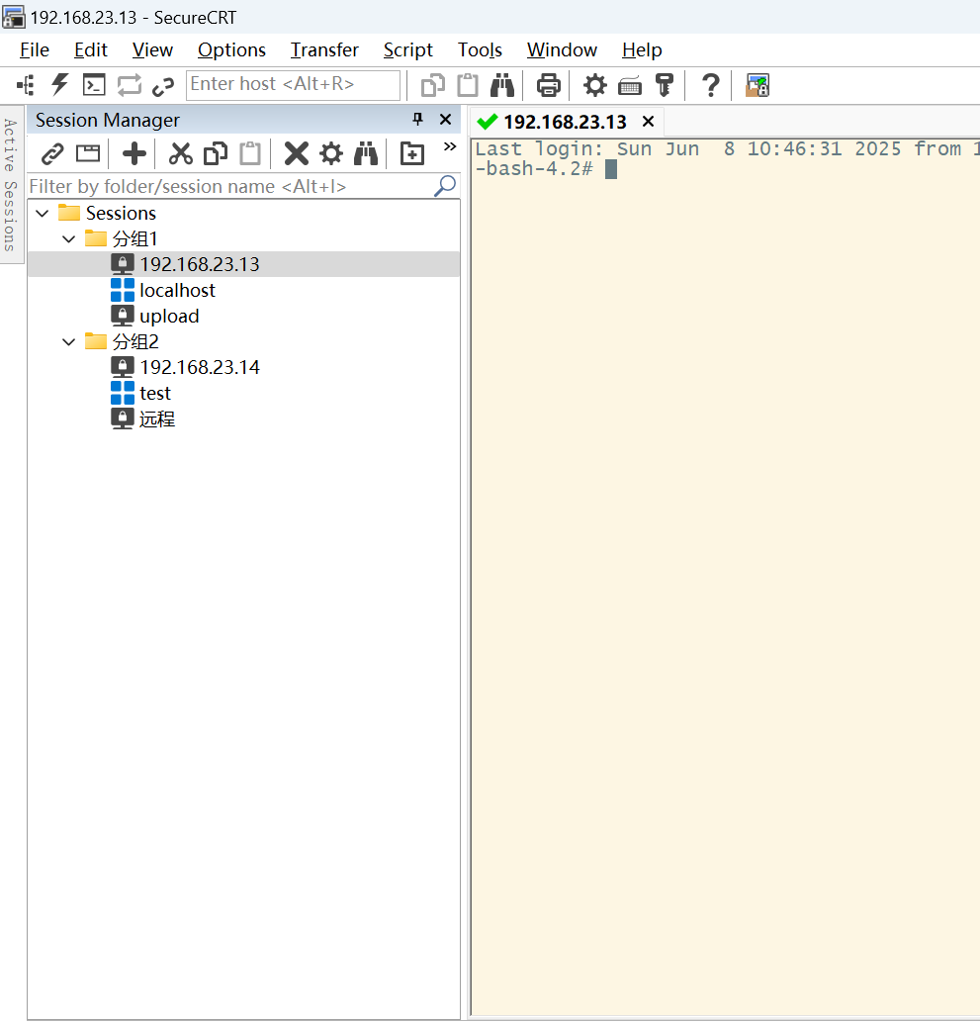
Task: Select the test session
Action: point(155,393)
